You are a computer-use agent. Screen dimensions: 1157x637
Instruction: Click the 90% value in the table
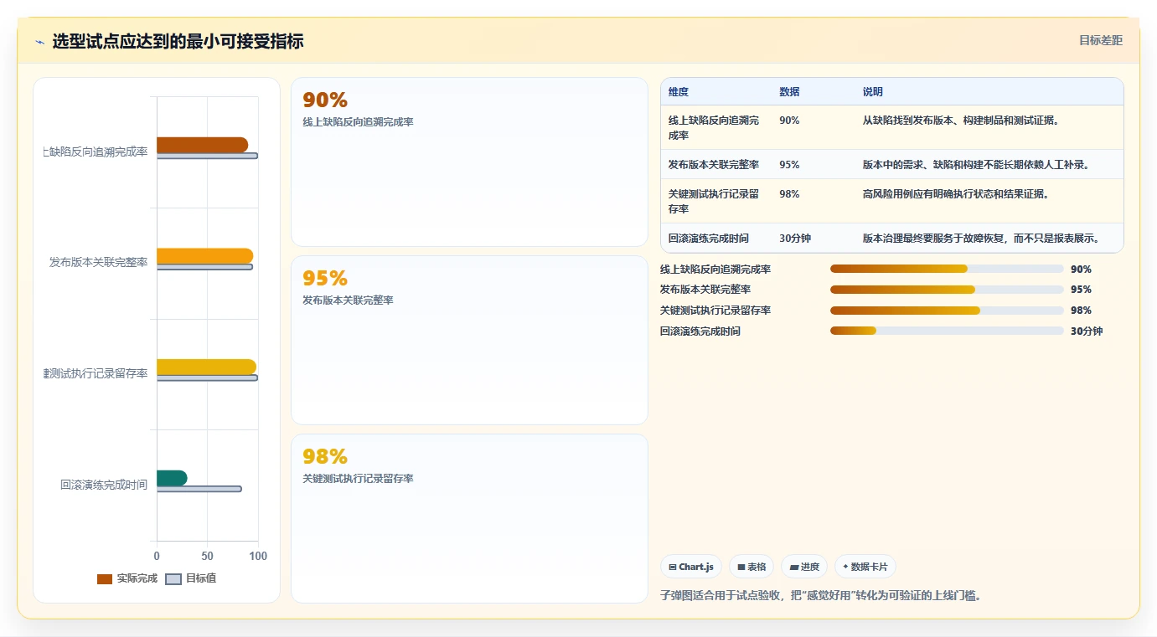(789, 121)
